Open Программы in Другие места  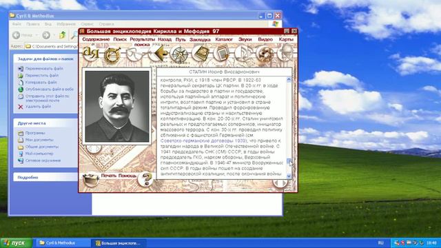click(x=35, y=133)
